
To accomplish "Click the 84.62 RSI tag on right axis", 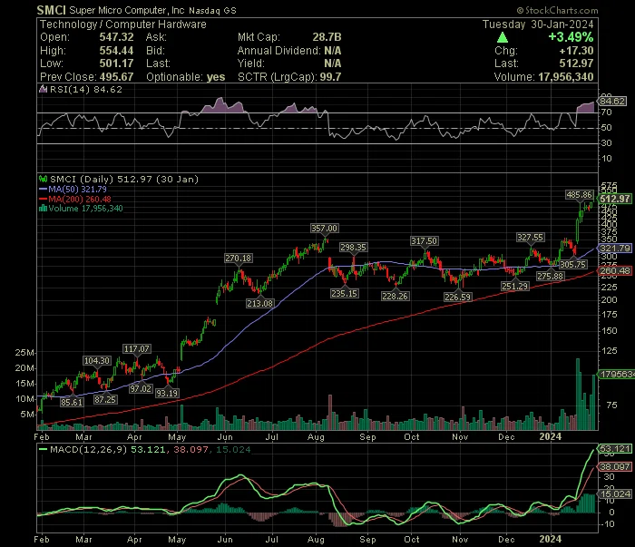I will [x=612, y=101].
